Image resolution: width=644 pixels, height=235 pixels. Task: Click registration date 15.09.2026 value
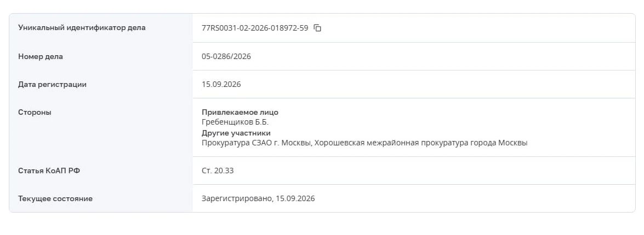click(x=221, y=84)
